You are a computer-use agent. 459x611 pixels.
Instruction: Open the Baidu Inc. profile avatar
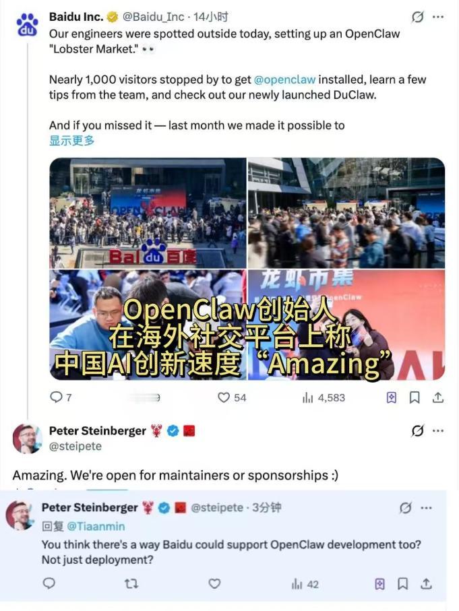click(27, 24)
